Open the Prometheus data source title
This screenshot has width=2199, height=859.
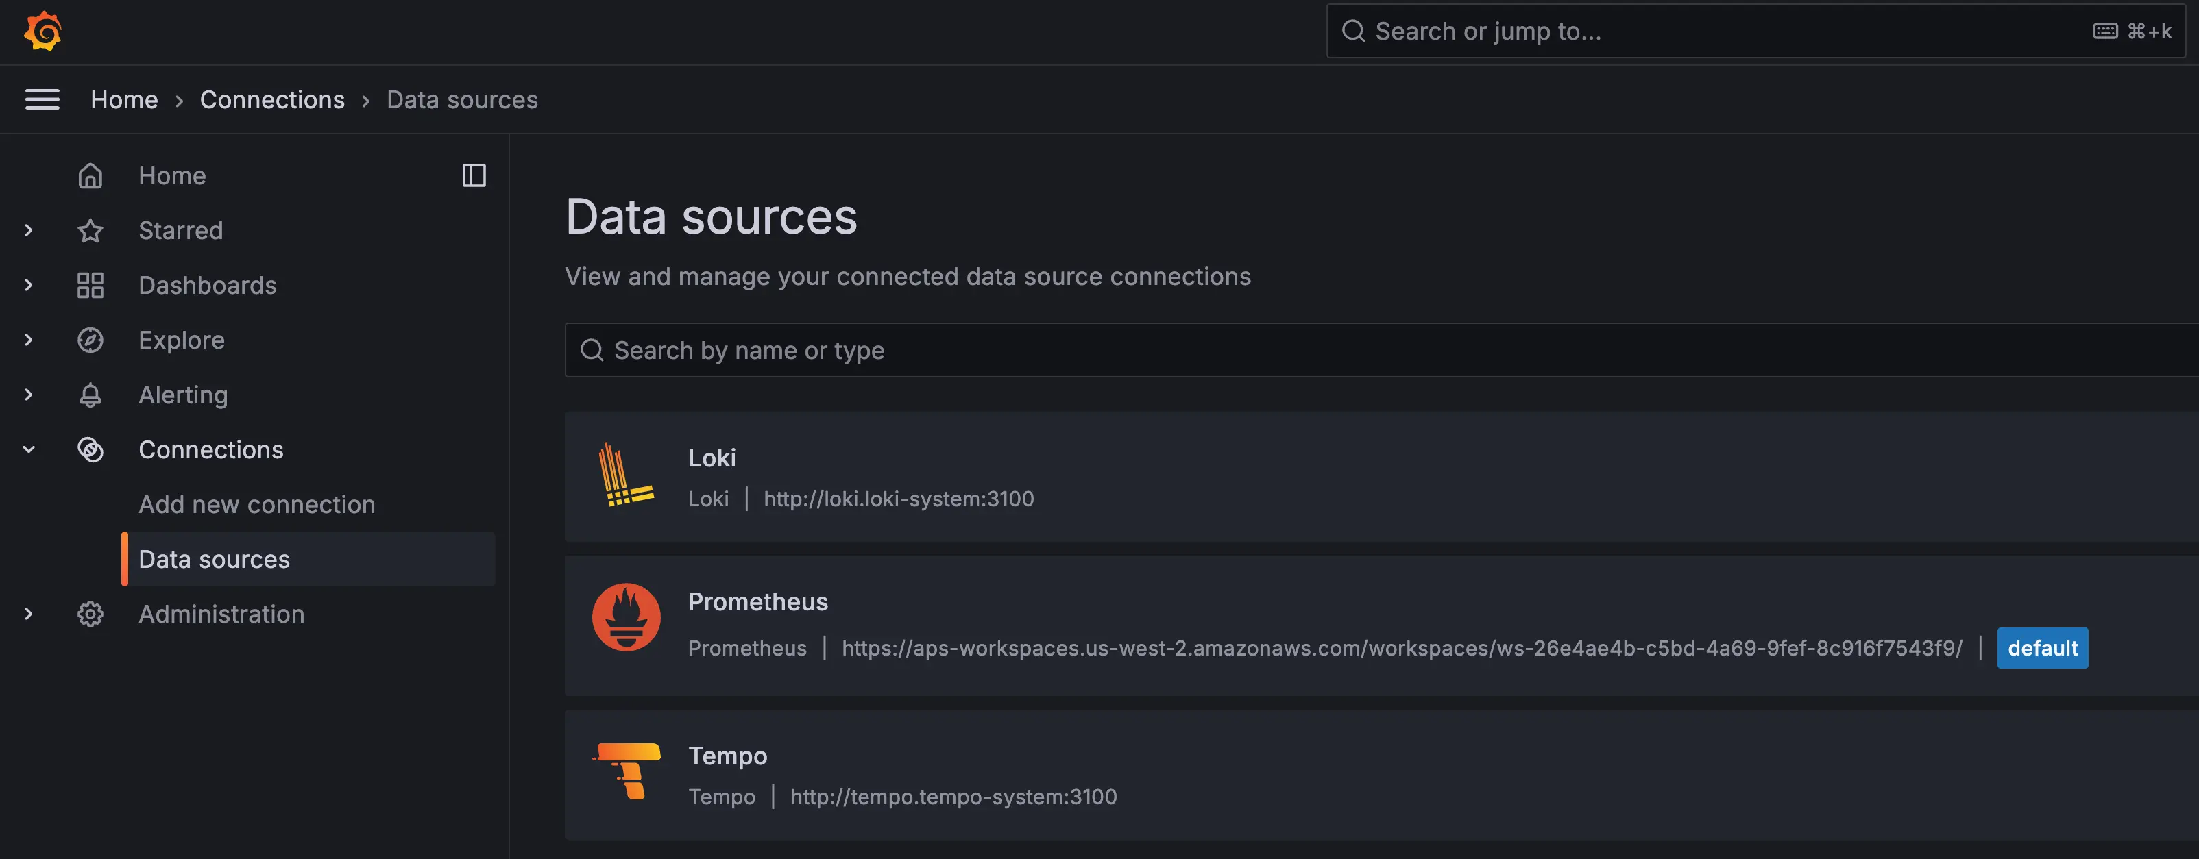pos(757,602)
